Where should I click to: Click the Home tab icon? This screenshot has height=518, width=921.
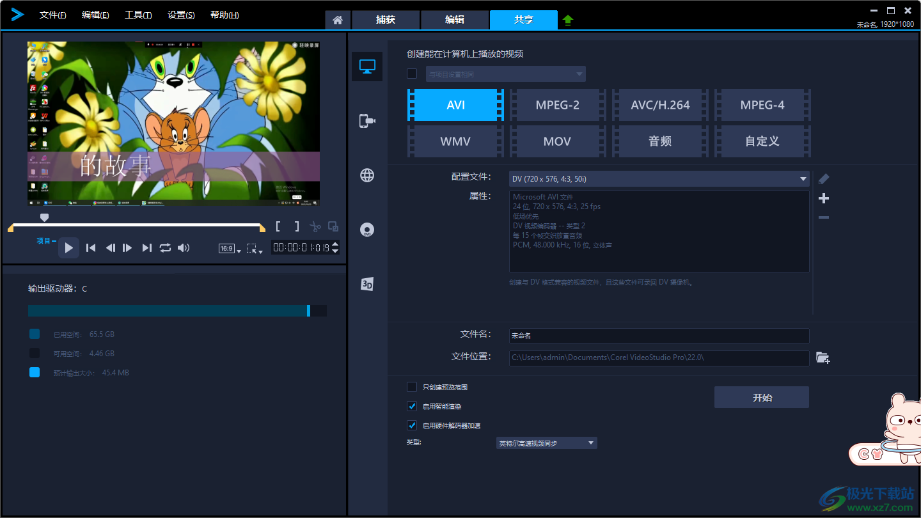click(x=338, y=20)
